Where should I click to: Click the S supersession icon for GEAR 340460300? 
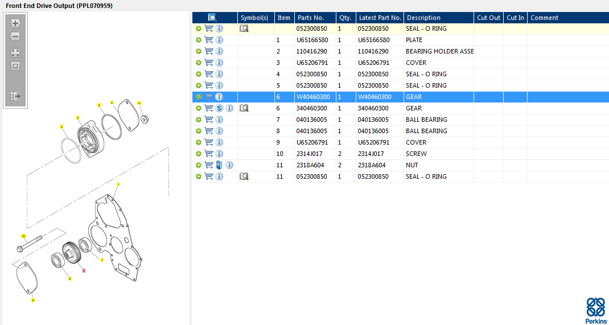click(x=219, y=108)
